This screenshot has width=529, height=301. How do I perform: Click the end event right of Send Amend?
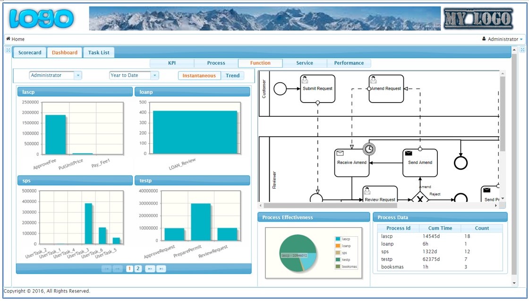tap(461, 163)
